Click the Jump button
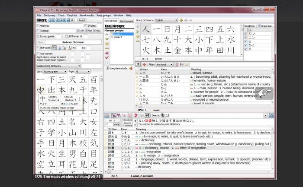This screenshot has height=187, width=303. click(x=116, y=124)
